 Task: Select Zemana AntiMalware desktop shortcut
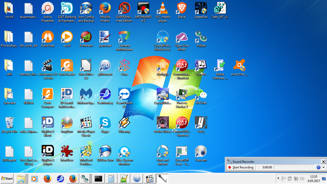(x=124, y=41)
